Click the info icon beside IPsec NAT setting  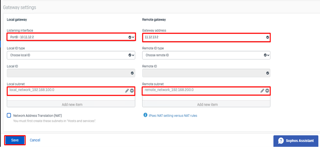click(145, 115)
